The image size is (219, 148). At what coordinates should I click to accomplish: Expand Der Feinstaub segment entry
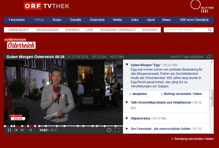coord(127,129)
